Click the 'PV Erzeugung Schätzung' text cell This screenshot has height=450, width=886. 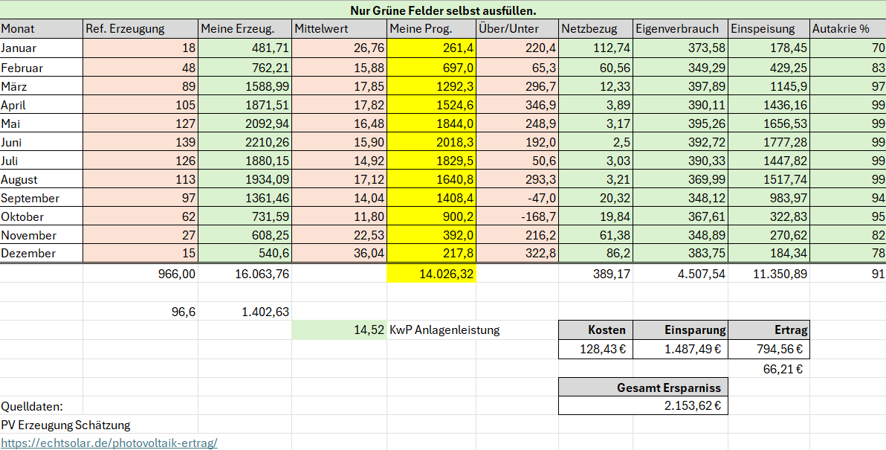tap(65, 425)
